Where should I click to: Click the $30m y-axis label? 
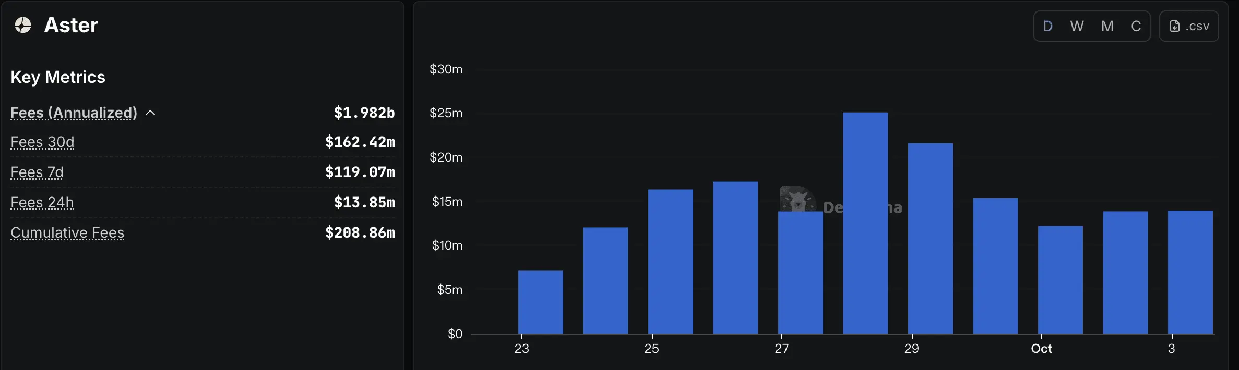coord(446,69)
